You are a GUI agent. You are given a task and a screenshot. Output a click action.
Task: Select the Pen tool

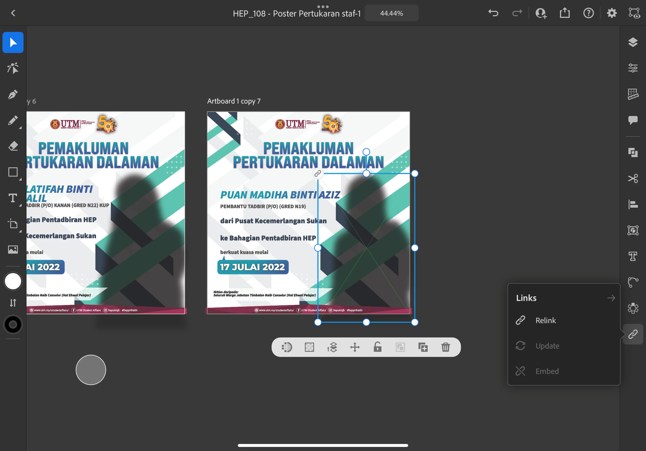point(13,94)
